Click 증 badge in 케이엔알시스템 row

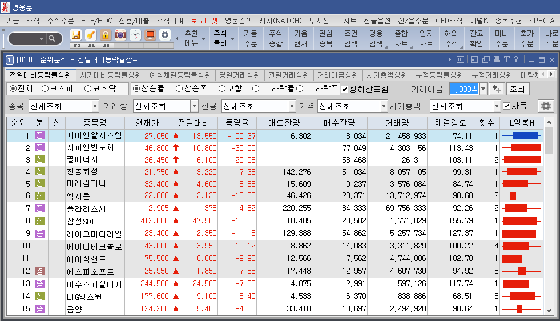tap(39, 135)
